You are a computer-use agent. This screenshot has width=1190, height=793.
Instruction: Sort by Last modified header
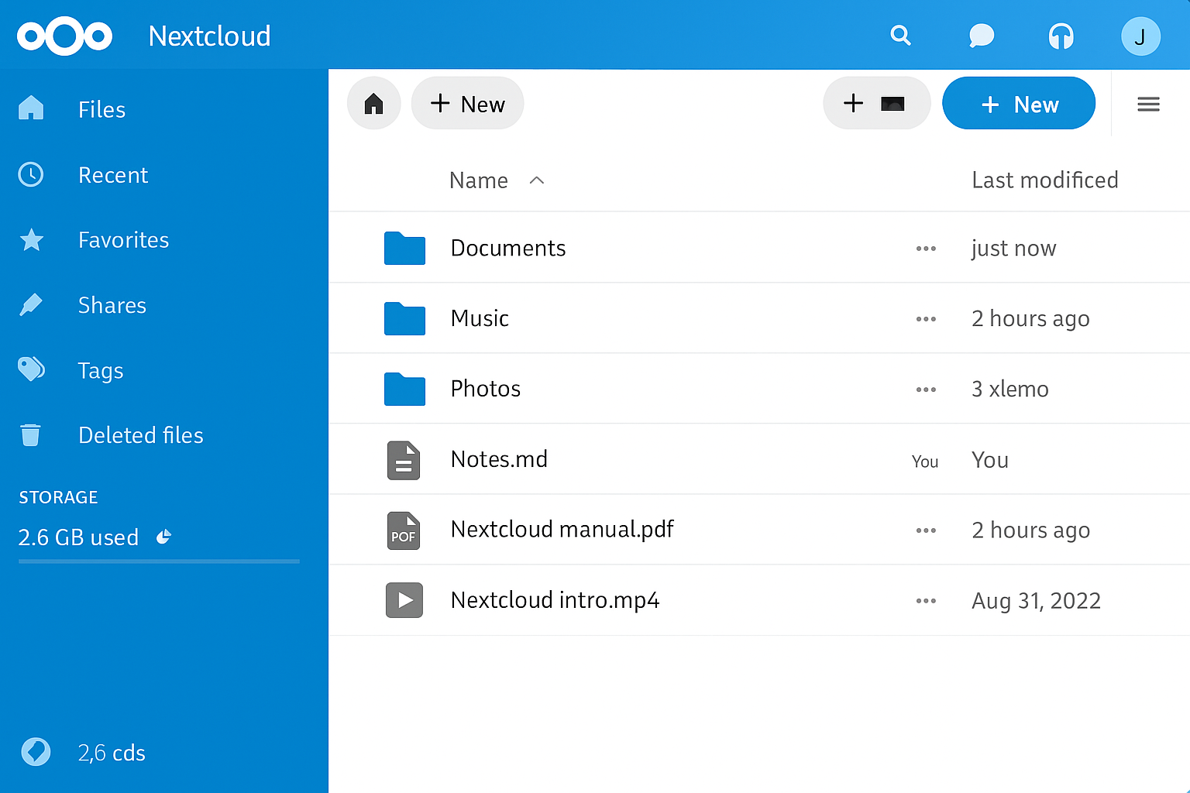[1045, 180]
